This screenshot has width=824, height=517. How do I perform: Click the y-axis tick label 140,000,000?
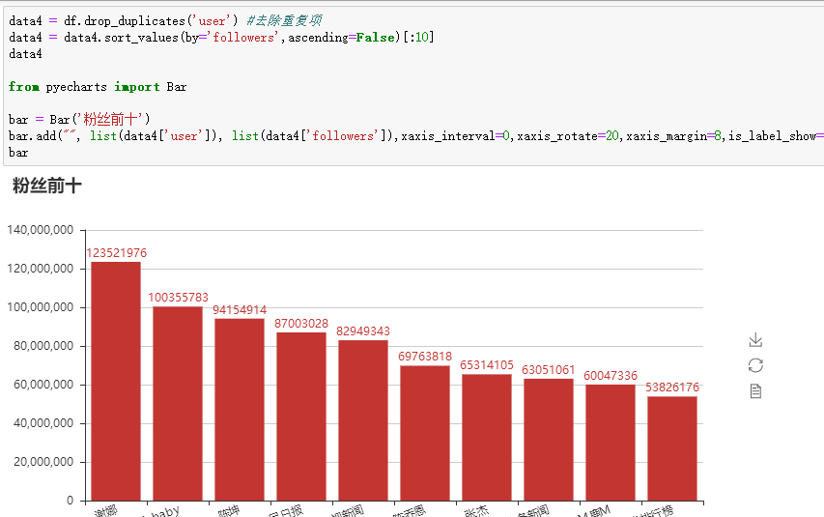pos(41,230)
